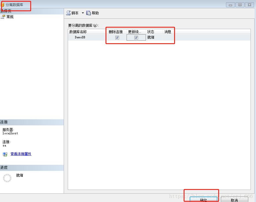The height and width of the screenshot is (202, 256).
Task: Click the database icon in title bar
Action: point(2,5)
